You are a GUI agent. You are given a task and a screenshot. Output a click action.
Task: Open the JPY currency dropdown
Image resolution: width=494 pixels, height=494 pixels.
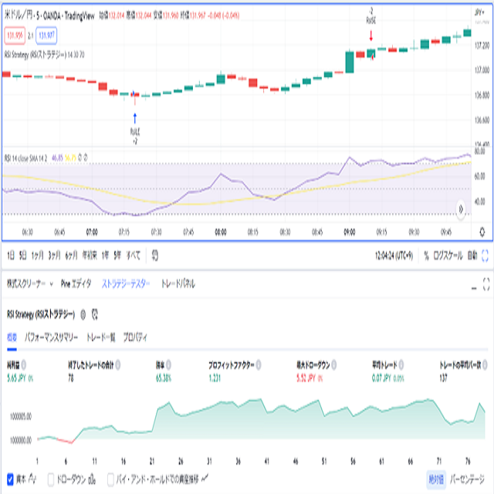[479, 12]
